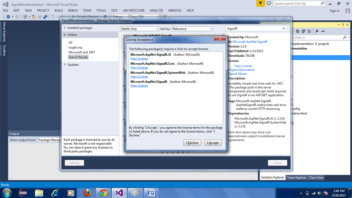Click the Properties wrench icon in Solution Explorer
The height and width of the screenshot is (198, 352).
pos(317,31)
